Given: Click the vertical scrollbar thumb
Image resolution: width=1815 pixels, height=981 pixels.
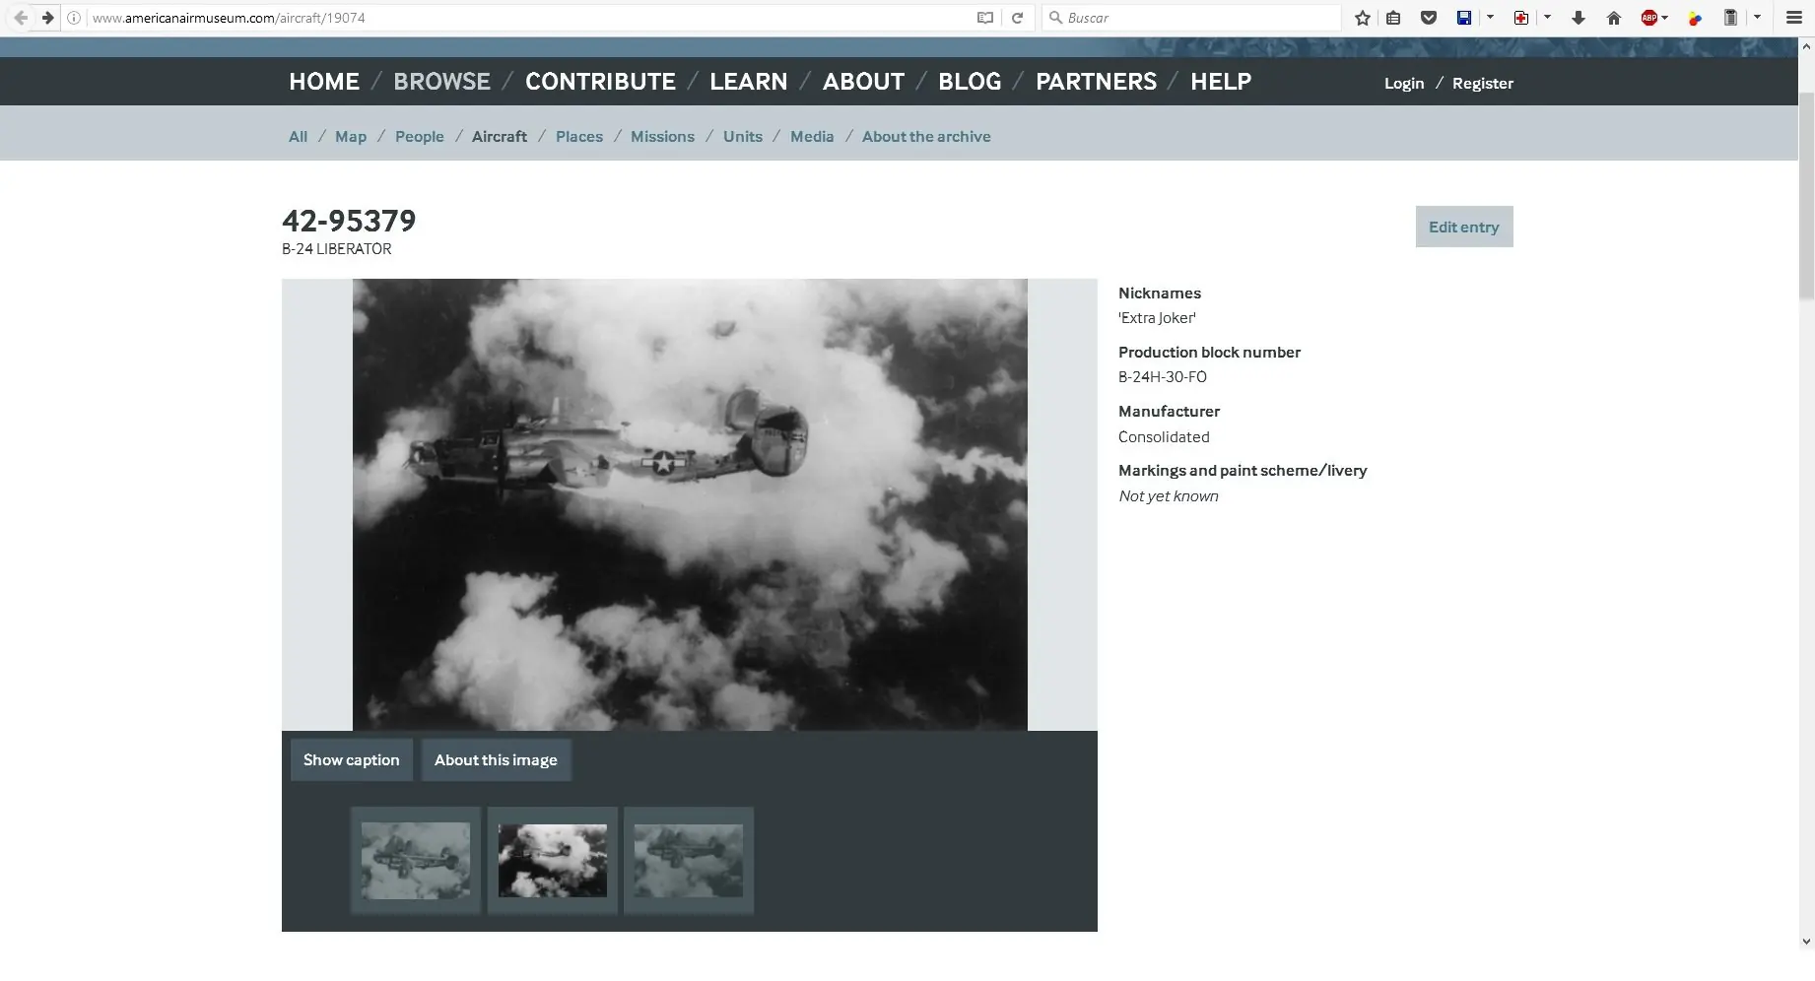Looking at the screenshot, I should (x=1806, y=195).
